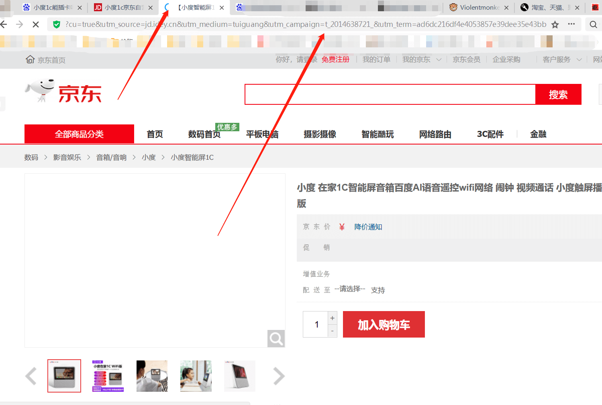Stop loading the page
The height and width of the screenshot is (405, 602).
(36, 24)
